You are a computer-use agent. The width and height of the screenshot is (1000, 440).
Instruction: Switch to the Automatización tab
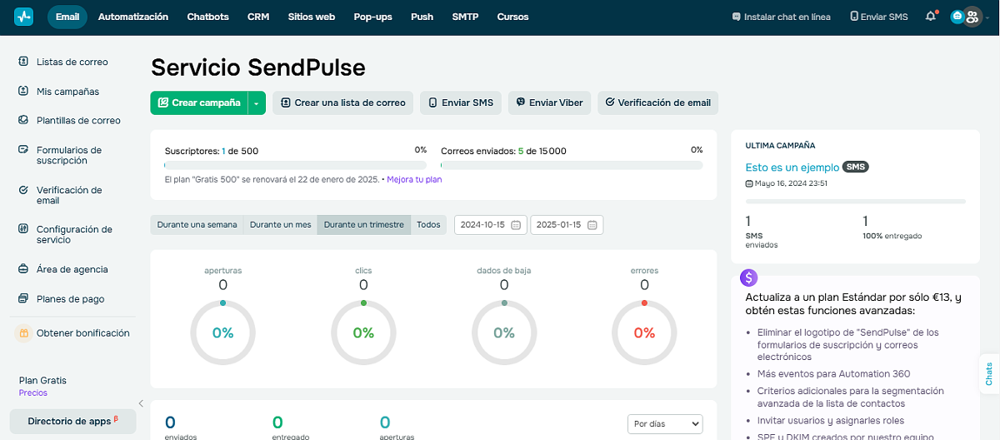[x=133, y=17]
